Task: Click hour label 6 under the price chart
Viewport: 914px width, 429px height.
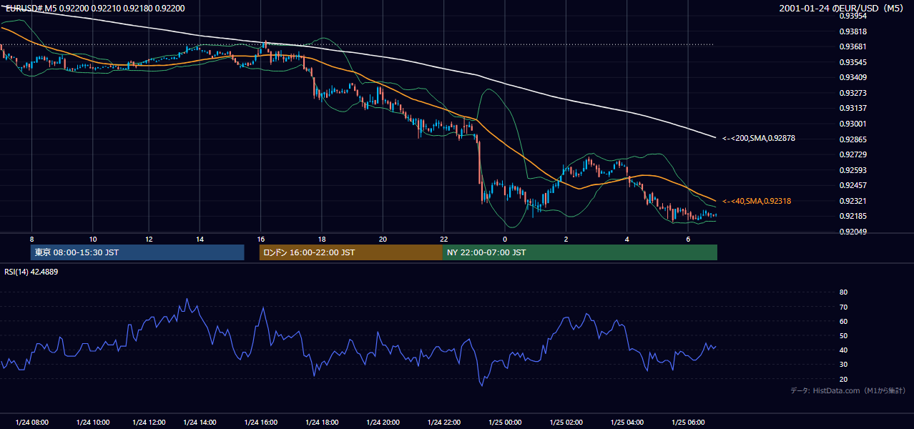Action: click(x=688, y=239)
